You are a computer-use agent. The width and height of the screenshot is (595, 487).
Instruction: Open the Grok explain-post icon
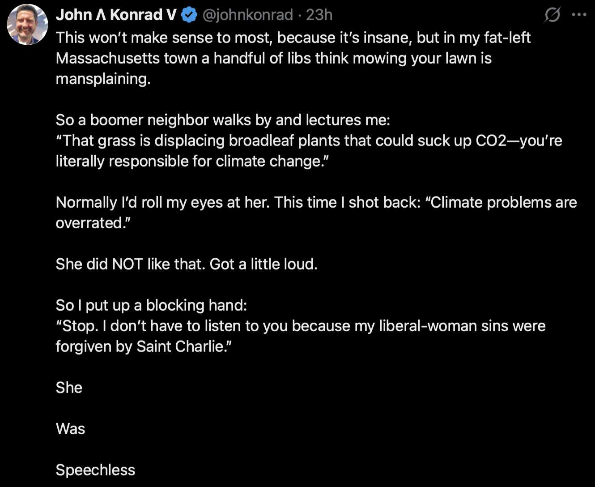[552, 15]
